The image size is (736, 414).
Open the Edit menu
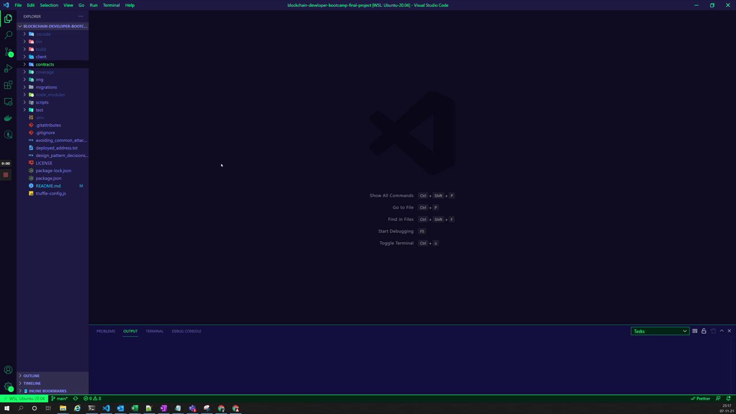[30, 5]
